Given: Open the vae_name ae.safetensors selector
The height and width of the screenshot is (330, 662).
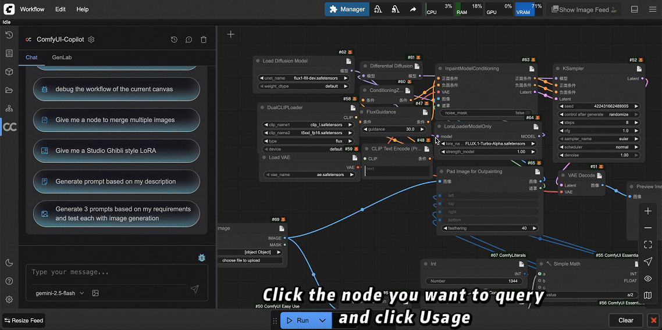Looking at the screenshot, I should pyautogui.click(x=310, y=174).
